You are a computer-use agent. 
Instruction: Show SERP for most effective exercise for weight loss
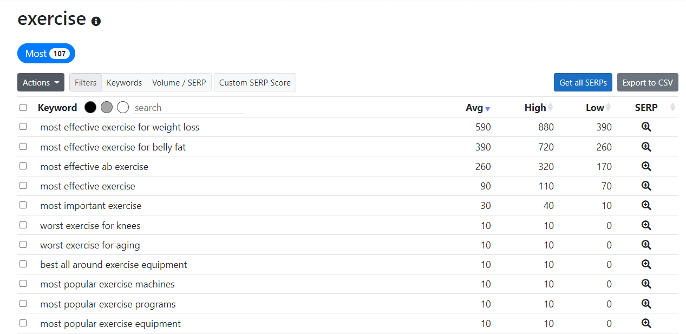click(646, 127)
